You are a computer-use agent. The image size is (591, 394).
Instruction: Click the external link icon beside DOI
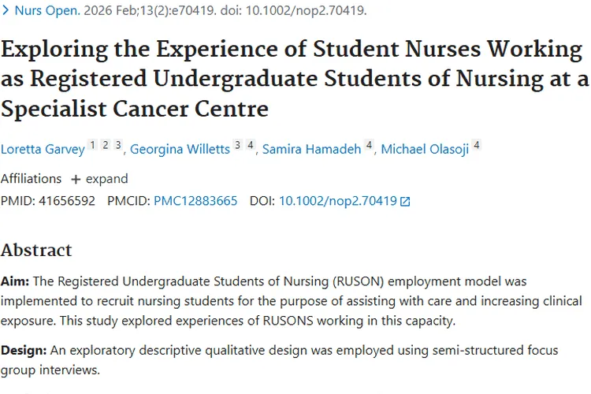(405, 202)
